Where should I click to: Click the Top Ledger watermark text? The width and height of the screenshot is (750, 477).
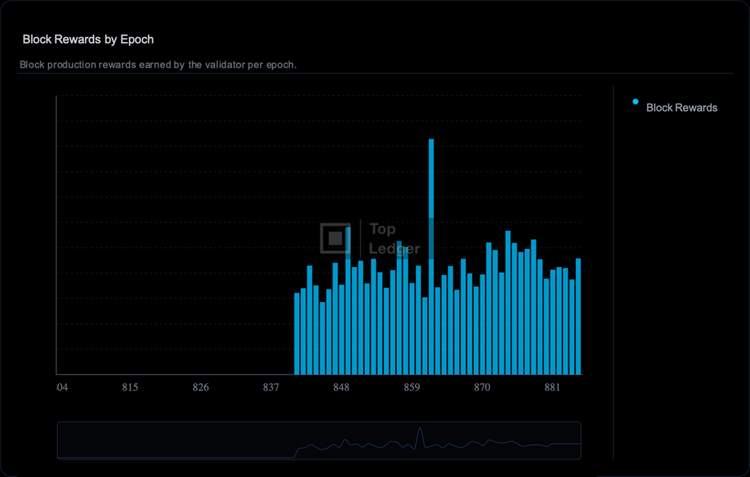(x=394, y=239)
